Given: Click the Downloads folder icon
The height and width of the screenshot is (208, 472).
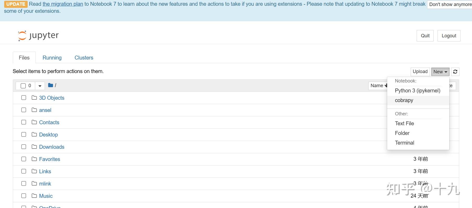Looking at the screenshot, I should tap(34, 147).
